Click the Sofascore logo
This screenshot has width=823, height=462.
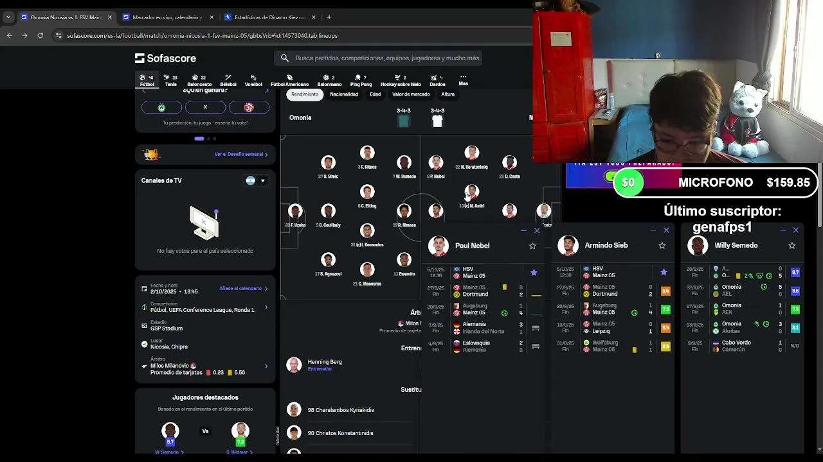click(x=165, y=58)
